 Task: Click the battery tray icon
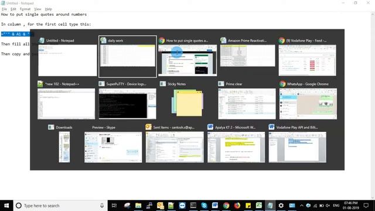point(322,206)
